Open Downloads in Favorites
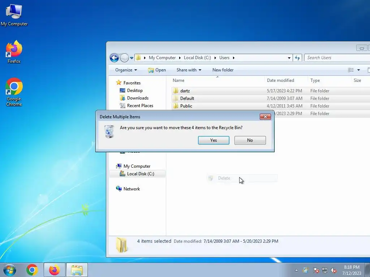Screen dimensions: 370x277 [x=138, y=98]
